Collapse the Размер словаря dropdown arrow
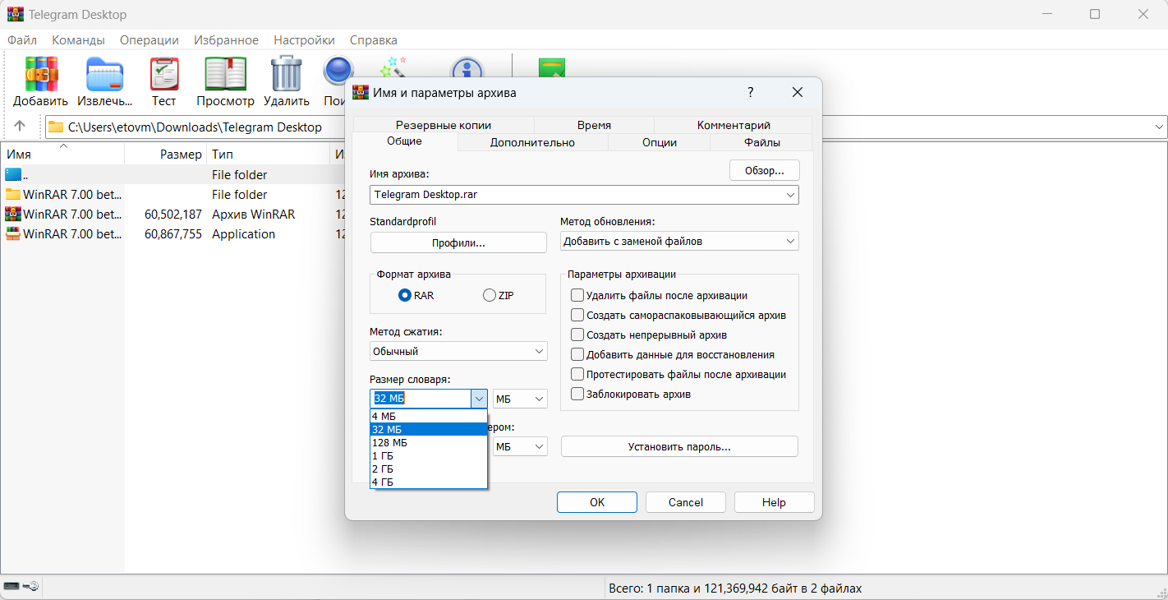The image size is (1168, 600). pos(479,399)
